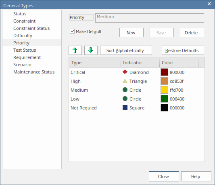The height and width of the screenshot is (185, 215).
Task: Open the Status type list
Action: pos(20,14)
